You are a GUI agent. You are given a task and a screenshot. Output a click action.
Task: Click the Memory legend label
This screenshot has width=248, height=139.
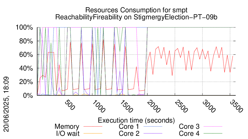tap(67, 127)
